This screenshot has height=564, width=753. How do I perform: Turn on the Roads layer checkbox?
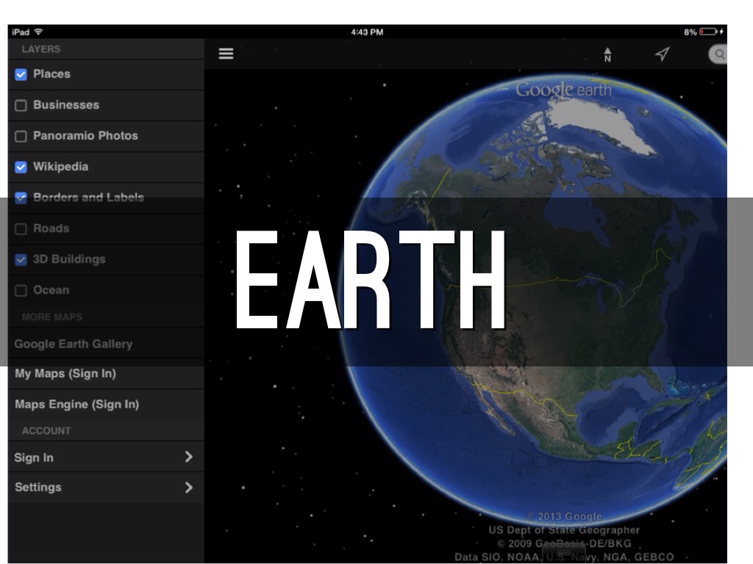coord(21,228)
